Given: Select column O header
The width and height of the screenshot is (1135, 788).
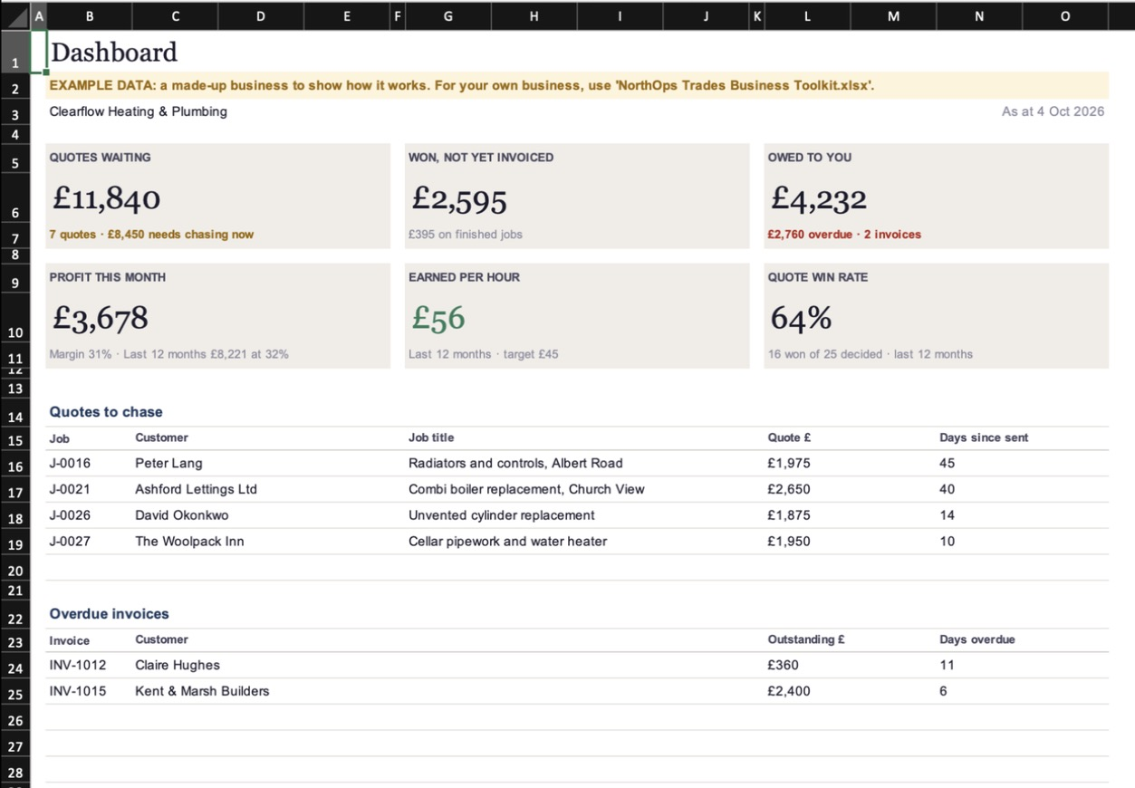Looking at the screenshot, I should coord(1064,15).
